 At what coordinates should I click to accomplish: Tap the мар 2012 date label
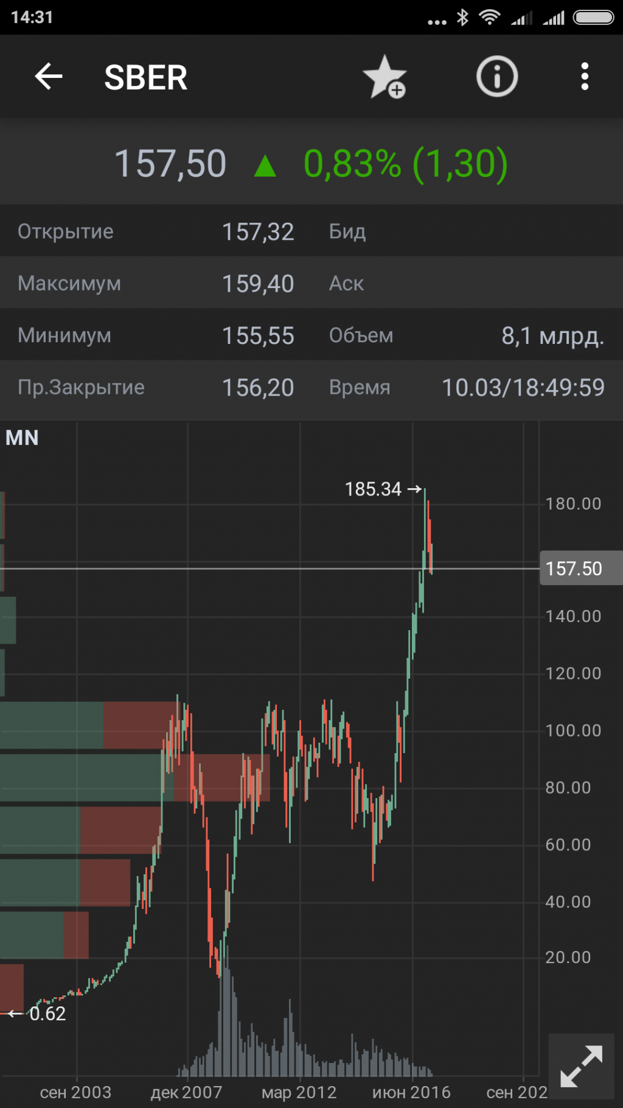[x=299, y=1093]
